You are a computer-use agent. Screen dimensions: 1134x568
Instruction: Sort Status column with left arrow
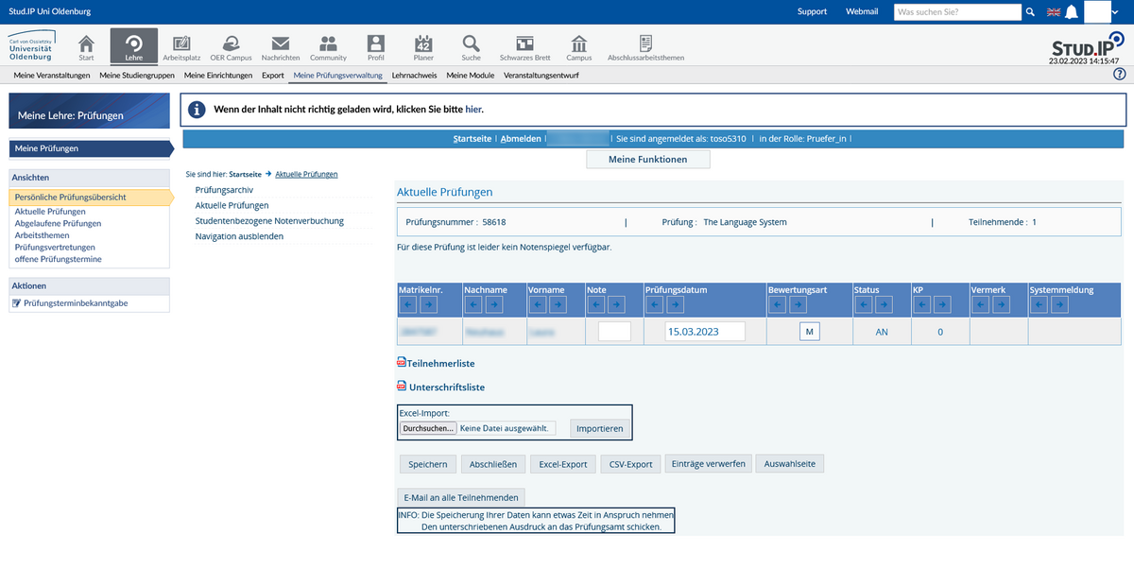[863, 304]
